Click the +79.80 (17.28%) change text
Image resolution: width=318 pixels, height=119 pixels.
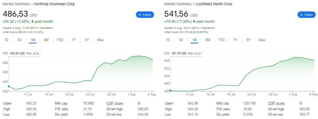[178, 21]
